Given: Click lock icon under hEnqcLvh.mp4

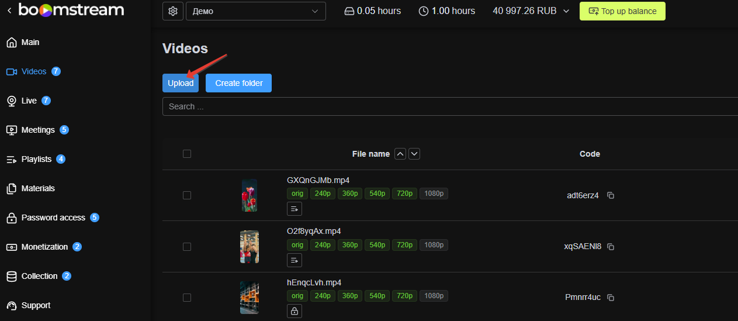Looking at the screenshot, I should (x=294, y=311).
